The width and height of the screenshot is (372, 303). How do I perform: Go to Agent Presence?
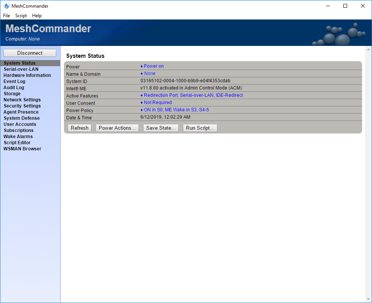(x=21, y=112)
